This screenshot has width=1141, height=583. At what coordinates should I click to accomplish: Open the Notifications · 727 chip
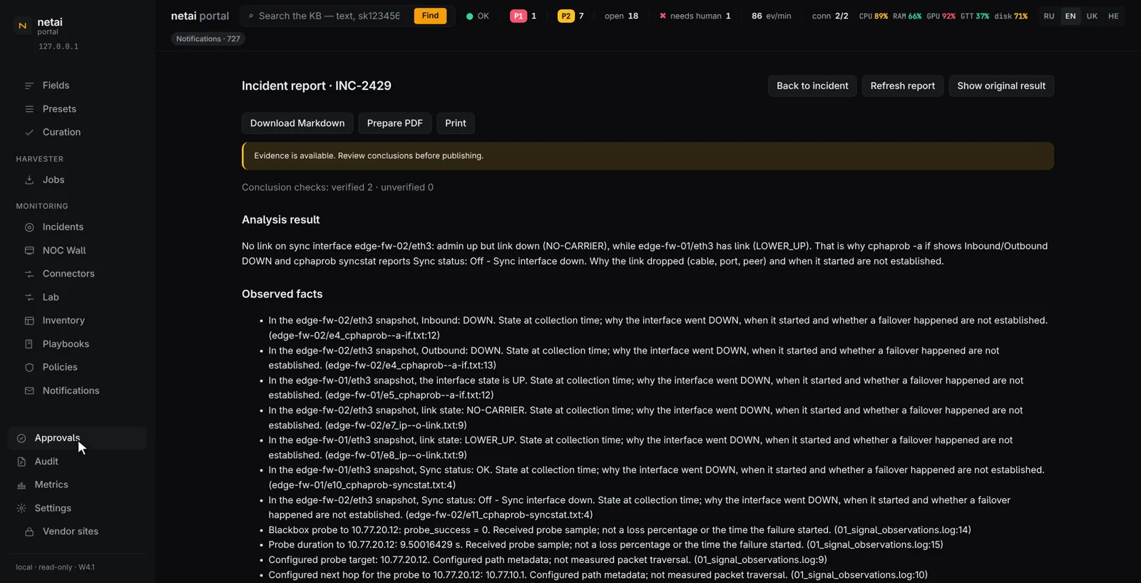click(208, 38)
